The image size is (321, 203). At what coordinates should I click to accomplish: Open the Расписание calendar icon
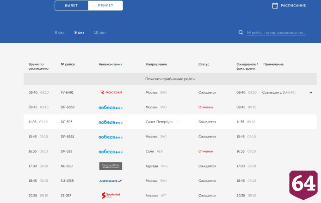(x=275, y=6)
